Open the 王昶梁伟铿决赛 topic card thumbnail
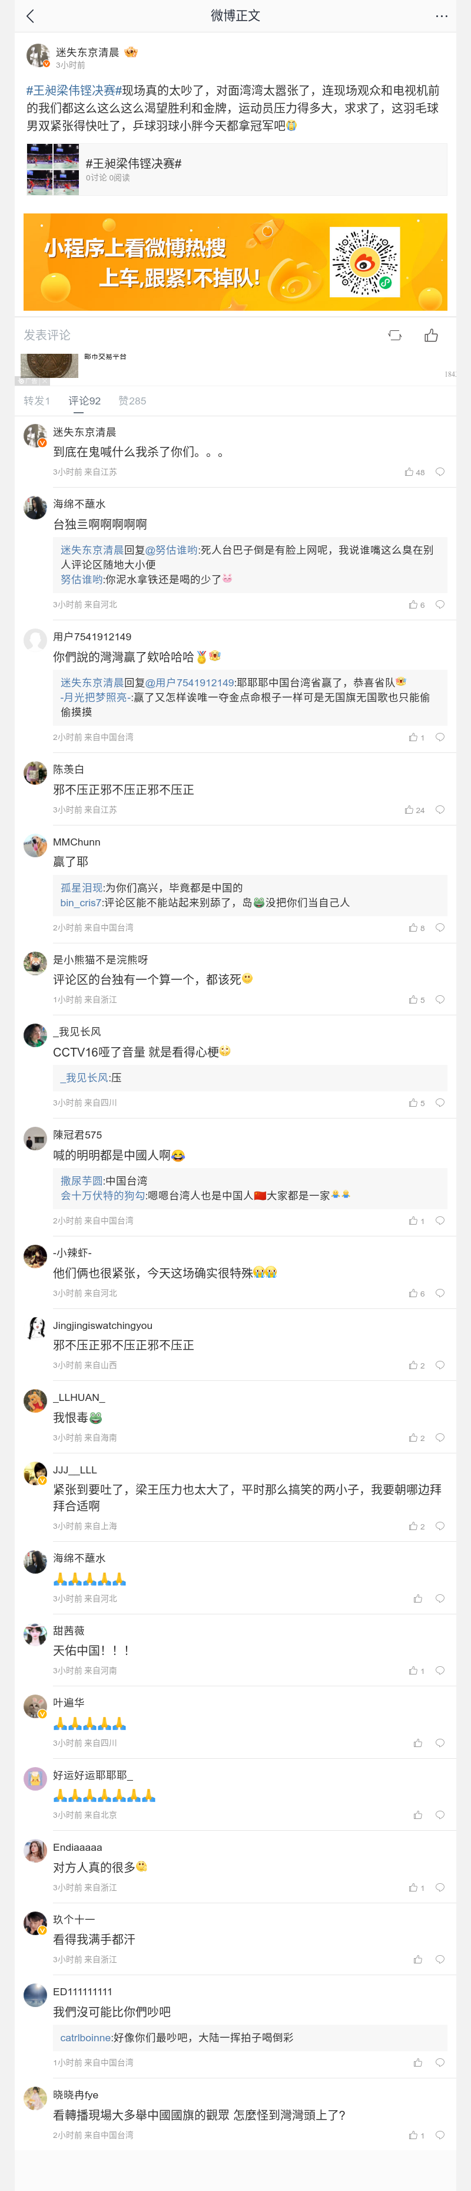The width and height of the screenshot is (471, 2191). pos(52,170)
